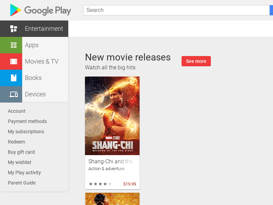The width and height of the screenshot is (273, 205).
Task: Click the Entertainment grid icon
Action: 14,29
